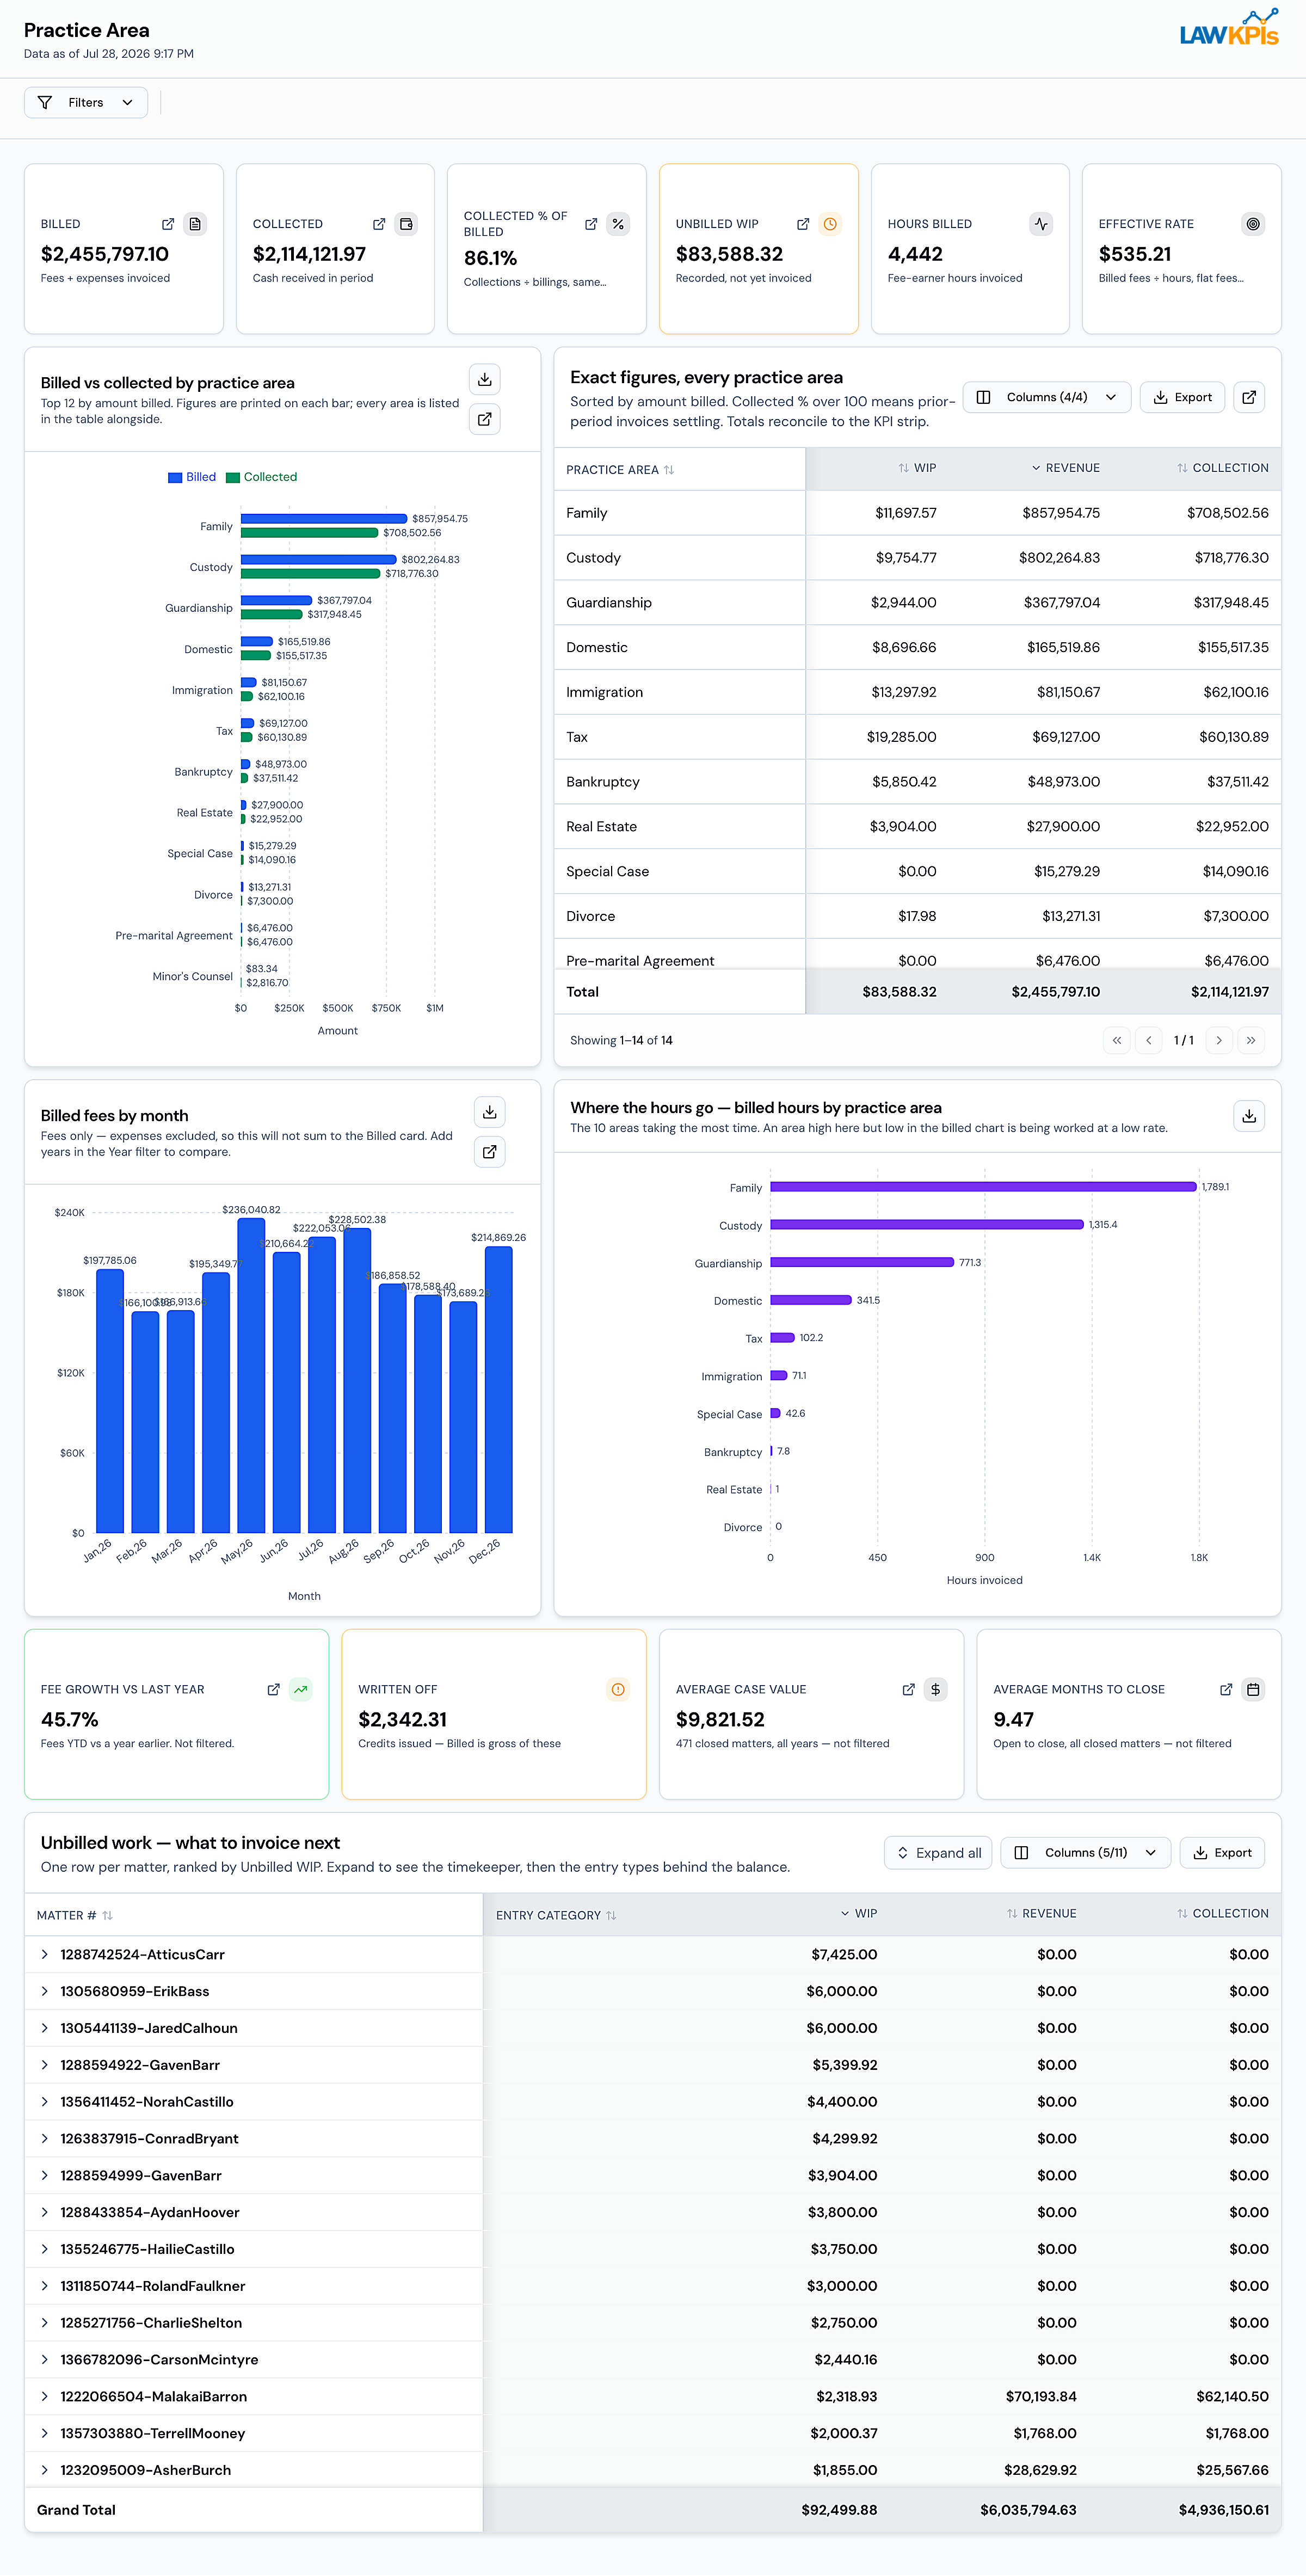Go to next page of practice area table
Screen dimensions: 1306x2575
[x=1219, y=1041]
